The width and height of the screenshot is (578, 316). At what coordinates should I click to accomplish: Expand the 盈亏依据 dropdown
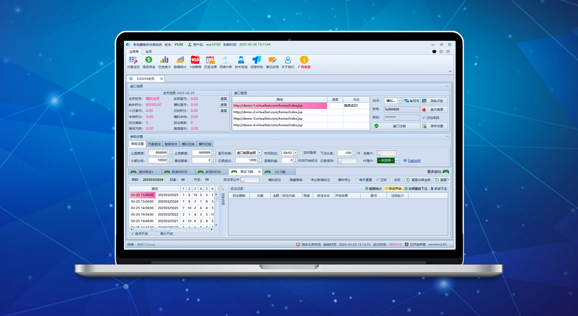tap(260, 153)
